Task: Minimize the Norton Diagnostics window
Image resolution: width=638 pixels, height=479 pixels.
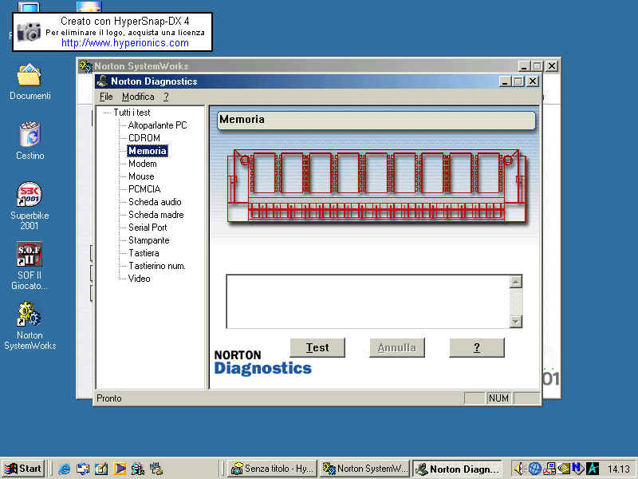Action: 505,81
